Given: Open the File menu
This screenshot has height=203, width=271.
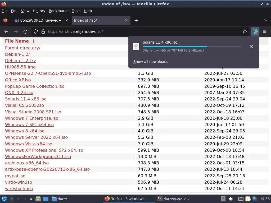Looking at the screenshot, I should pyautogui.click(x=4, y=11).
